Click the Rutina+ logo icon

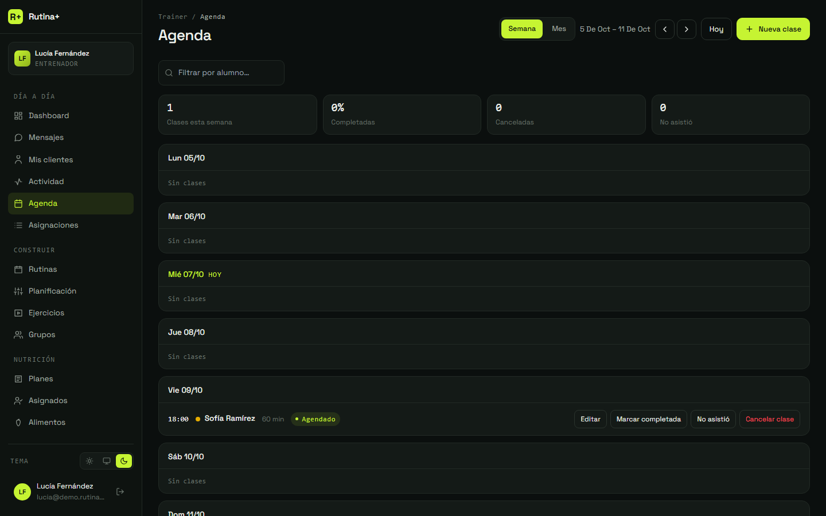pyautogui.click(x=15, y=17)
